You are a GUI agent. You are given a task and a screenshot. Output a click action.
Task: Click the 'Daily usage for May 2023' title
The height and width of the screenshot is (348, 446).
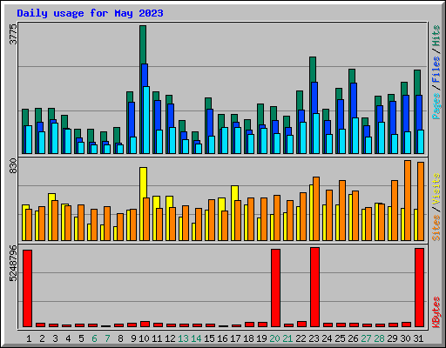point(90,13)
